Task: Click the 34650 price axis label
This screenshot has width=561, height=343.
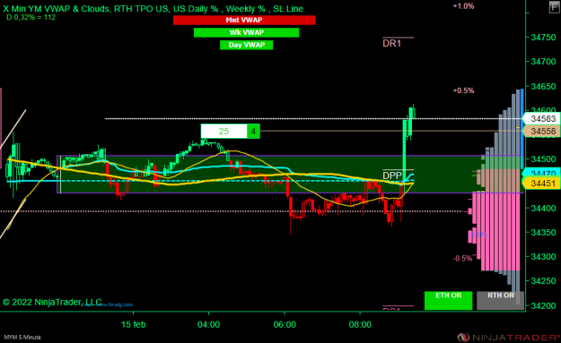Action: [543, 86]
